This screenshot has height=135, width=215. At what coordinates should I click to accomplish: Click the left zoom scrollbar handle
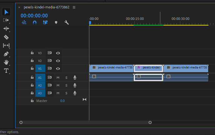coord(21,123)
